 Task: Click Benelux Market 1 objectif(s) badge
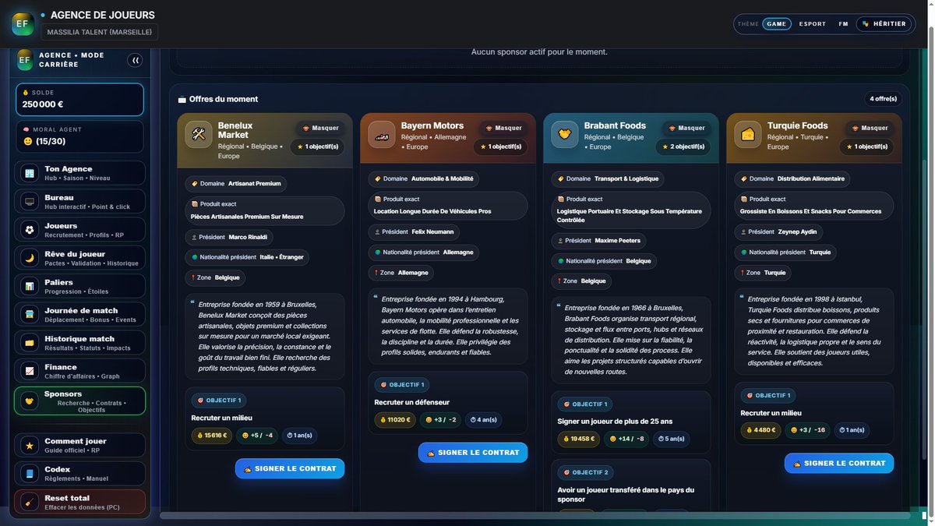click(x=318, y=147)
